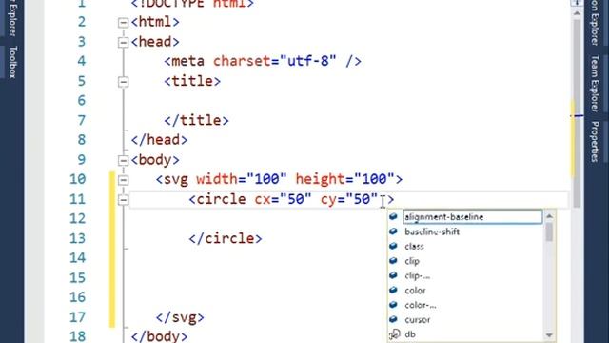Click line number 6 in the gutter
The width and height of the screenshot is (609, 343).
pyautogui.click(x=82, y=101)
